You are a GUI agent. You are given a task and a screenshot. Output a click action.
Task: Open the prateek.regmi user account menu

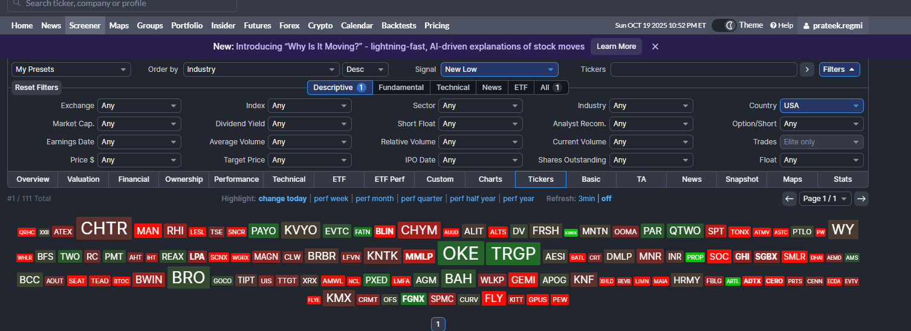[x=833, y=25]
